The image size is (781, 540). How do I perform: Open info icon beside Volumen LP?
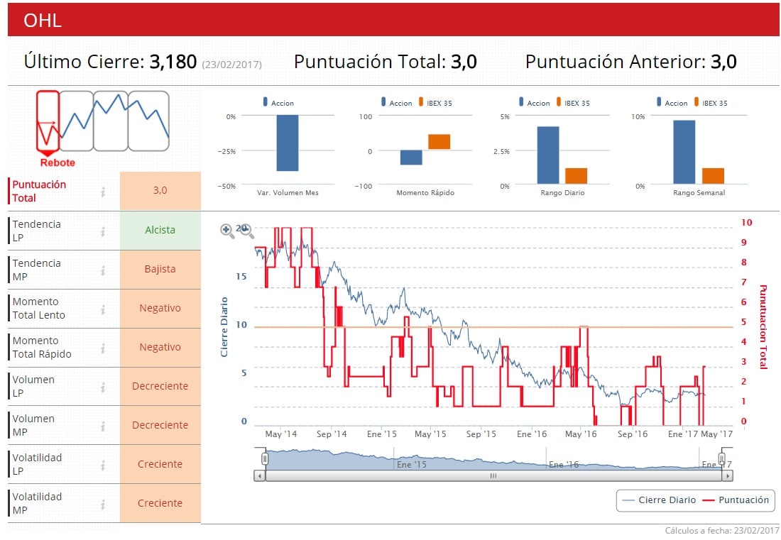point(103,387)
